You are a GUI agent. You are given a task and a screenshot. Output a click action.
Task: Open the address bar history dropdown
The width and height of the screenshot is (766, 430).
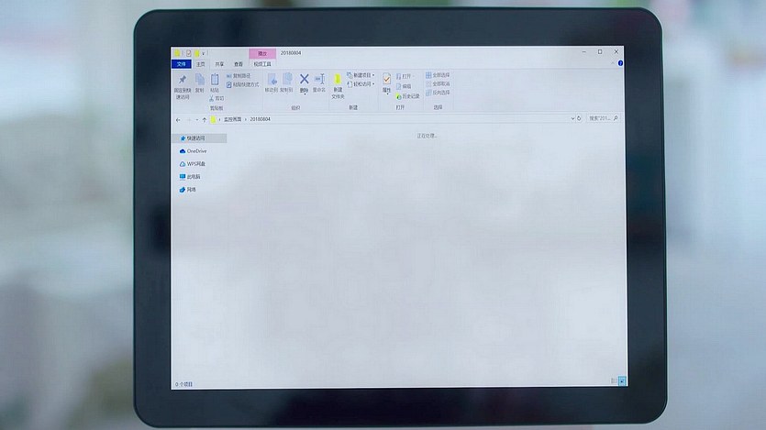[x=572, y=118]
